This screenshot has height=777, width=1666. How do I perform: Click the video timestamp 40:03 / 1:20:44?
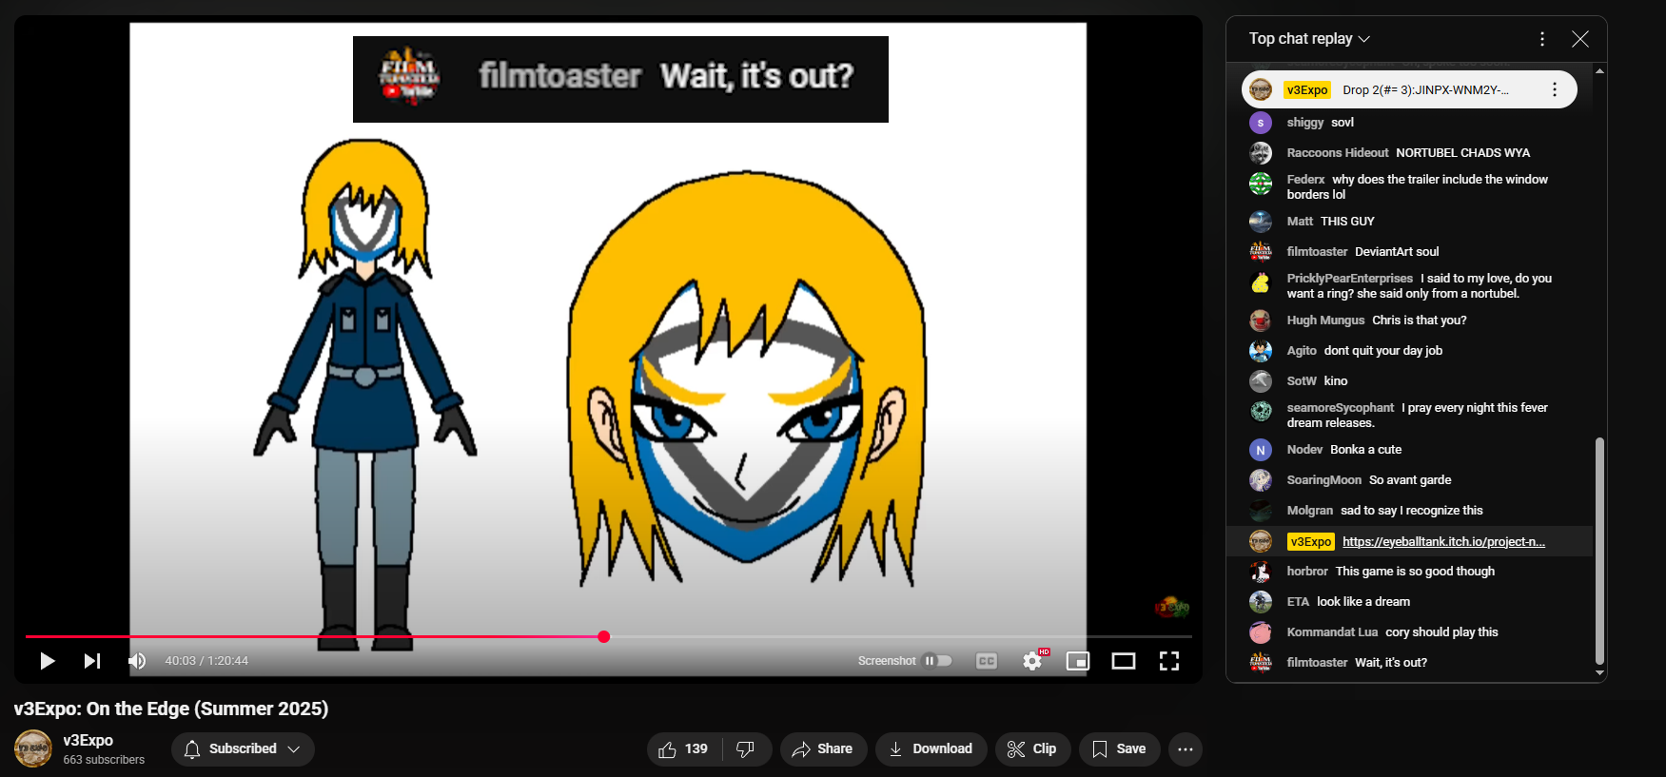tap(206, 661)
